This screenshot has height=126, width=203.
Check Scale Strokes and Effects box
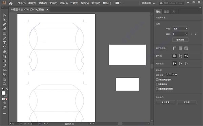pos(157,89)
